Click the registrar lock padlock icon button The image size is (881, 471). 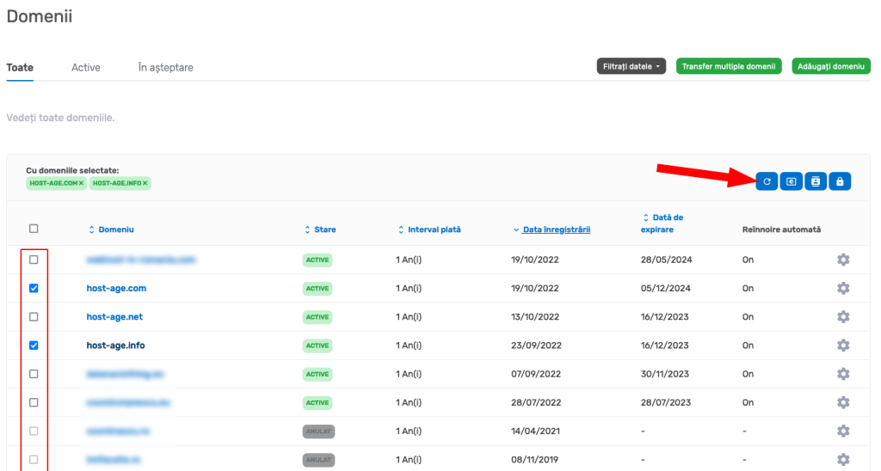coord(840,181)
